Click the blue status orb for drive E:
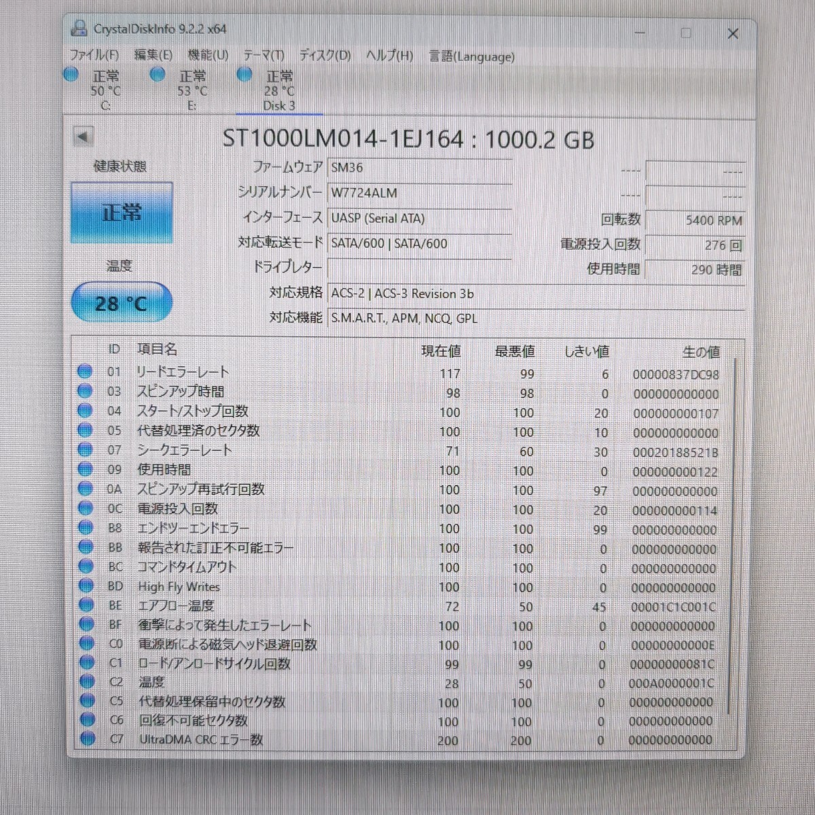The image size is (815, 815). (158, 75)
